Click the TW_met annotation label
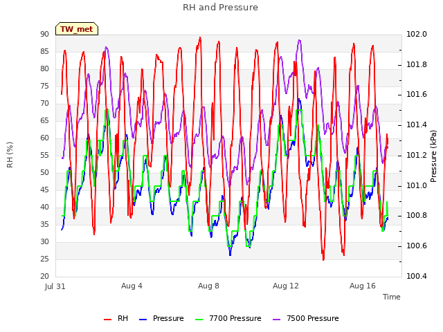This screenshot has height=332, width=443. point(77,29)
